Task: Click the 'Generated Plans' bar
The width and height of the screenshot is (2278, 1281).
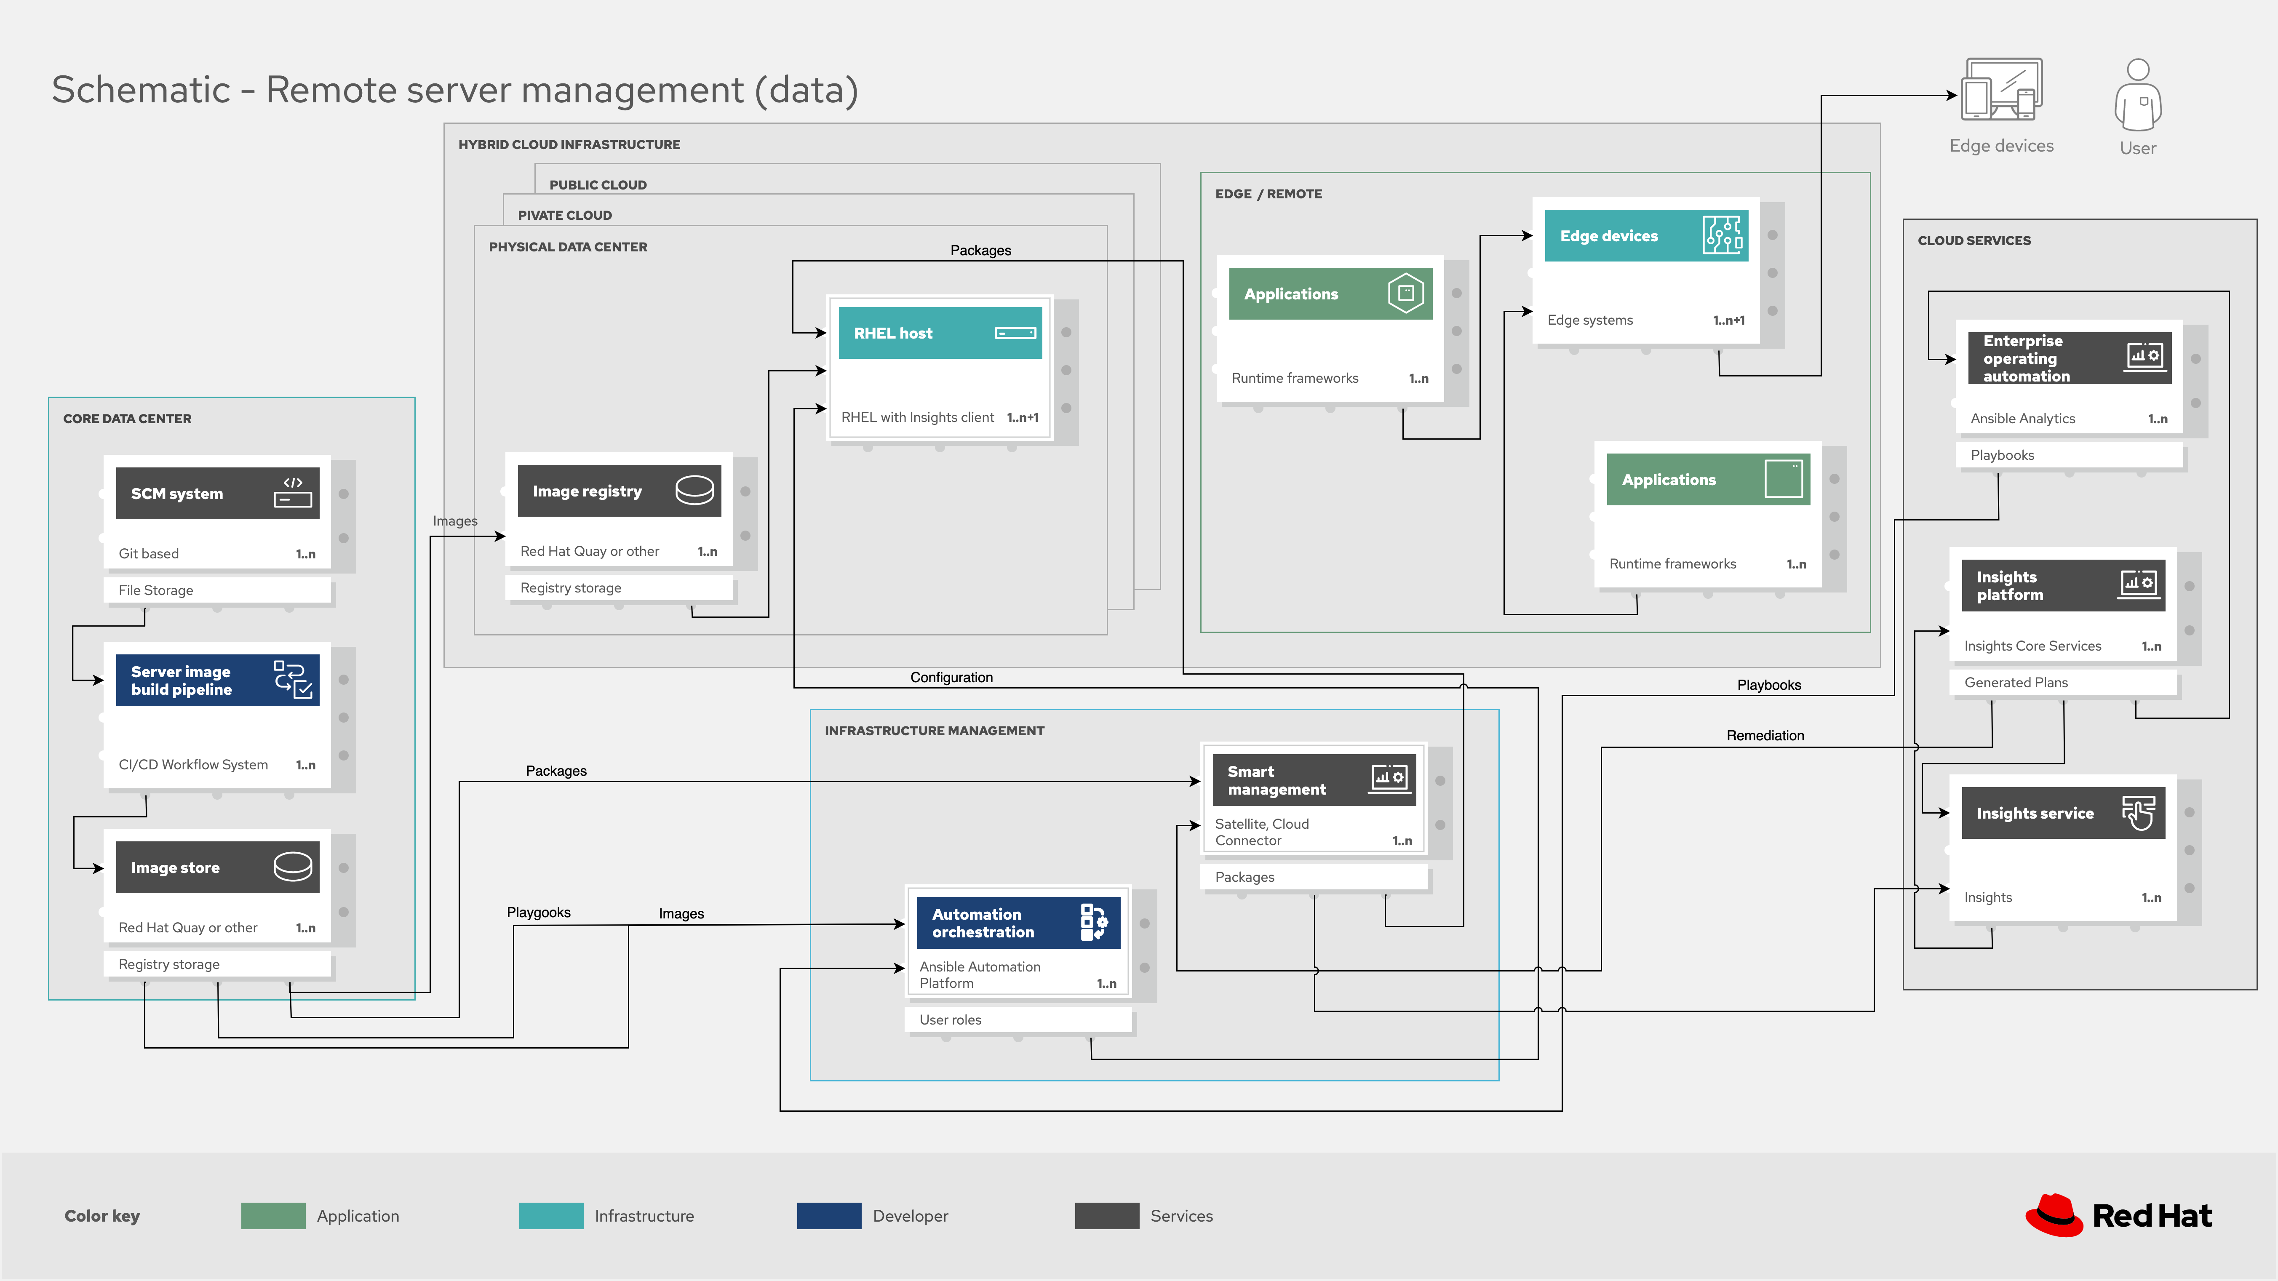Action: pos(2063,683)
